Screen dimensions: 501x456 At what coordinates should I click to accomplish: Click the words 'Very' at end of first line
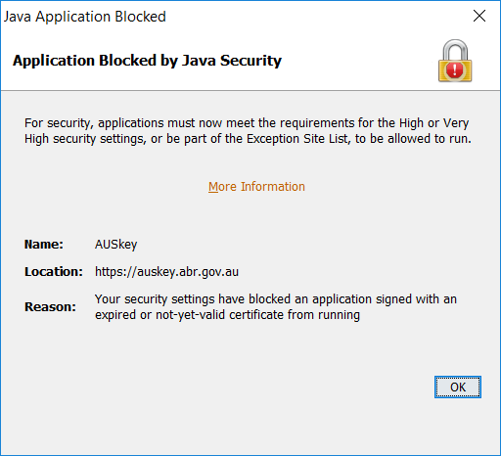pos(456,123)
